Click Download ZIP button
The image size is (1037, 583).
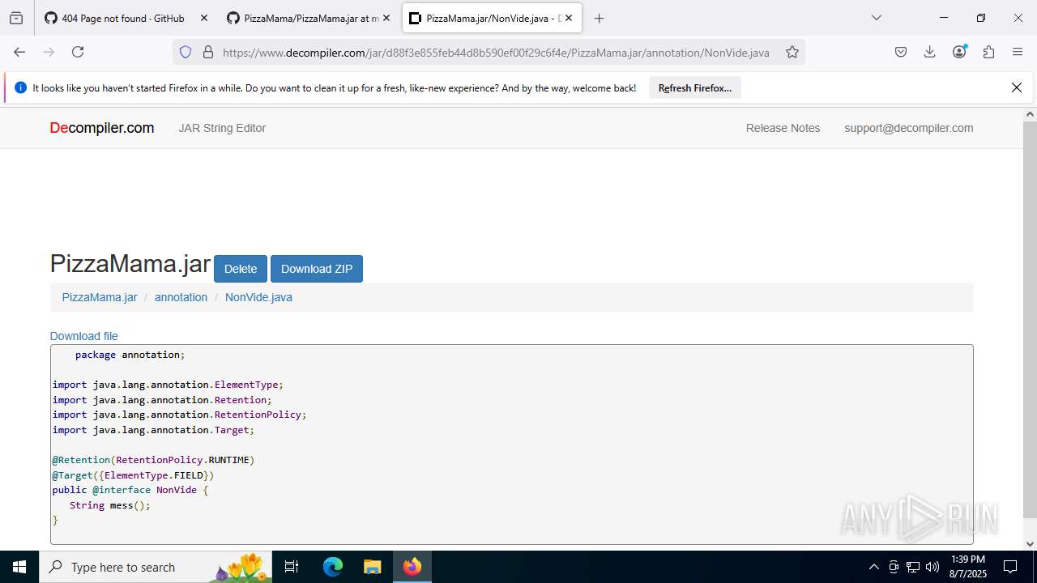[x=317, y=269]
